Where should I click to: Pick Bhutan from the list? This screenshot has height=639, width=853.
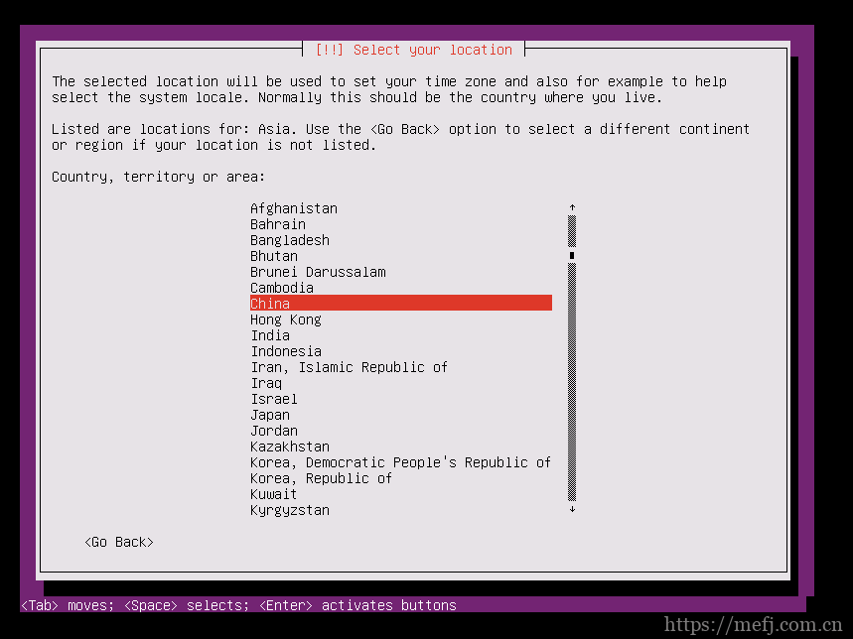click(274, 256)
